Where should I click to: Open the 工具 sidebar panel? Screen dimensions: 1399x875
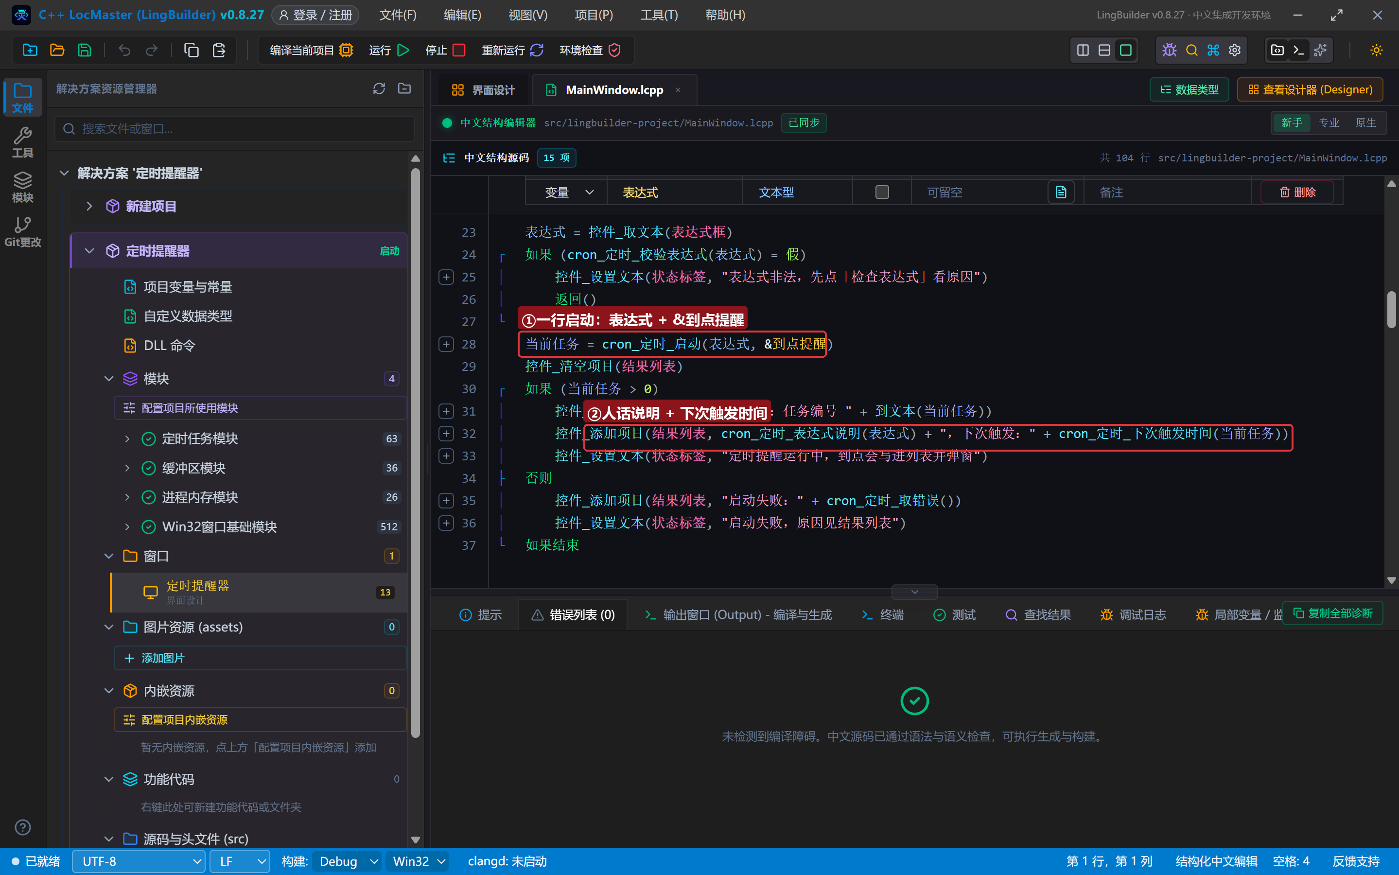point(22,142)
